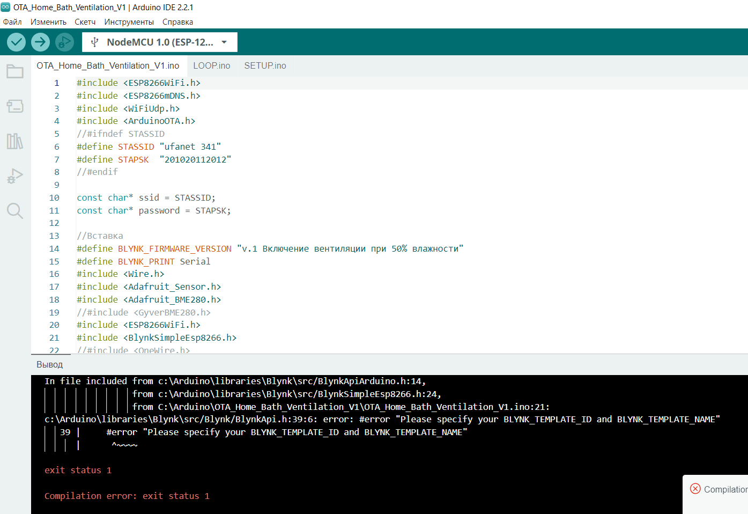Open the Sketchbook folder sidebar icon
Image resolution: width=748 pixels, height=514 pixels.
tap(15, 71)
